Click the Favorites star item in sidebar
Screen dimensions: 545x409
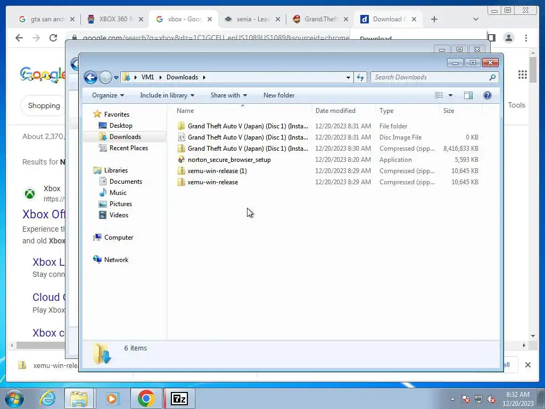[111, 114]
